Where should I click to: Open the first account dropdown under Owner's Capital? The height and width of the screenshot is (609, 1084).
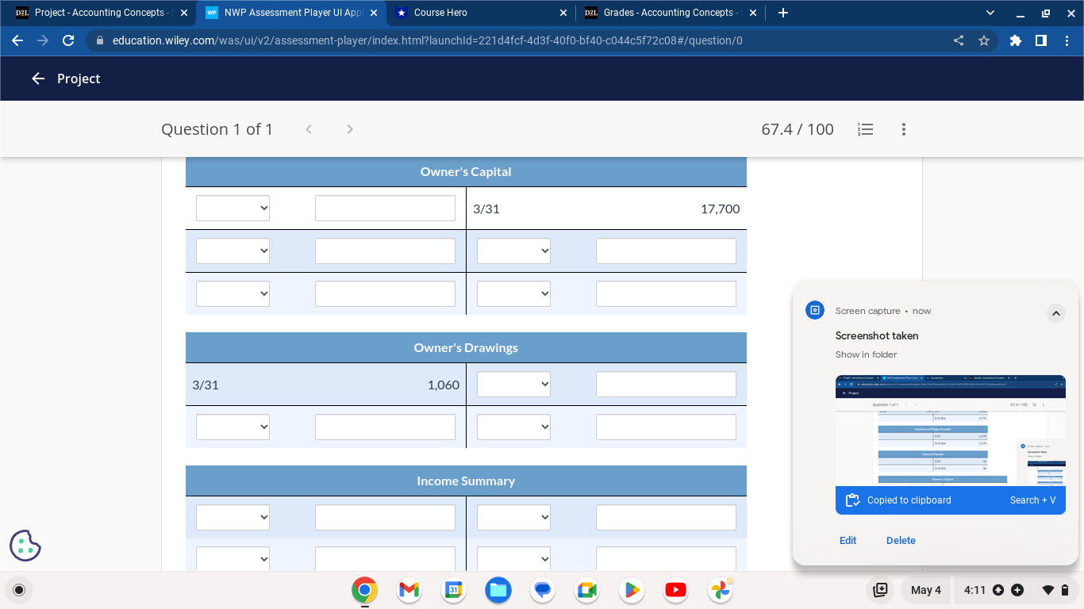click(233, 208)
